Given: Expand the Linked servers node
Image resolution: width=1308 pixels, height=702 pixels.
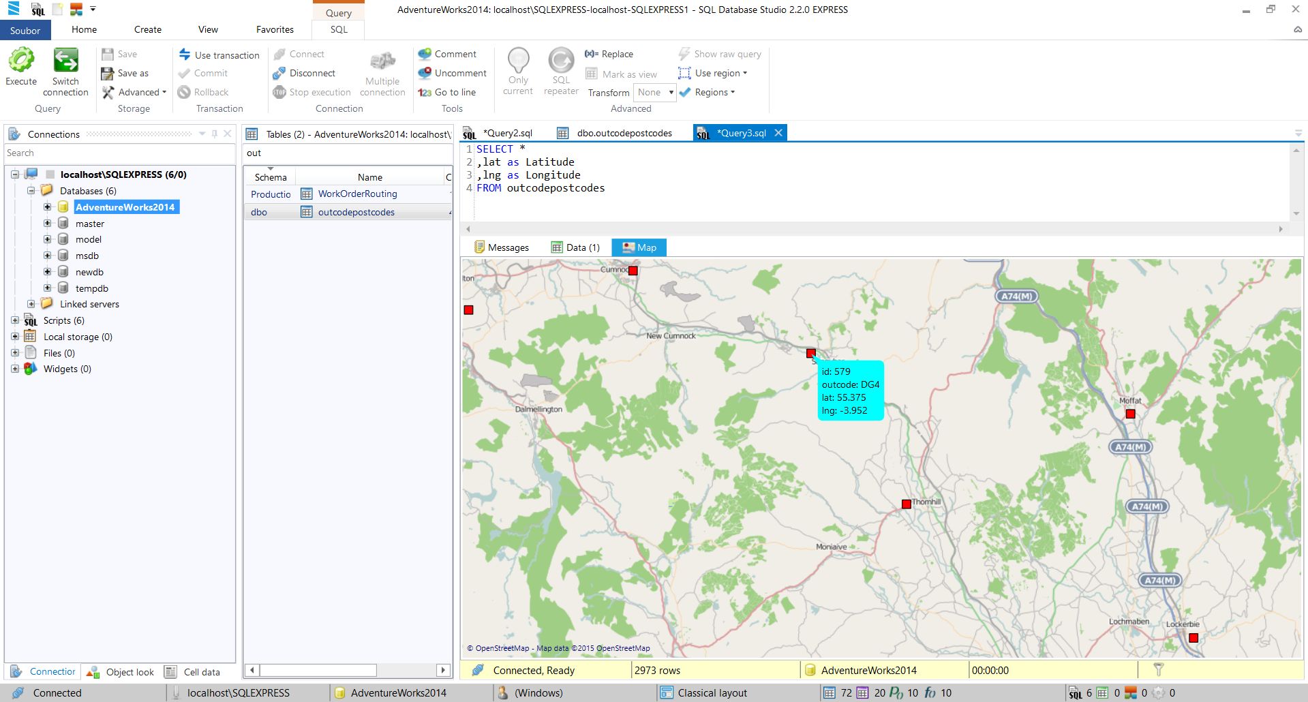Looking at the screenshot, I should coord(31,304).
